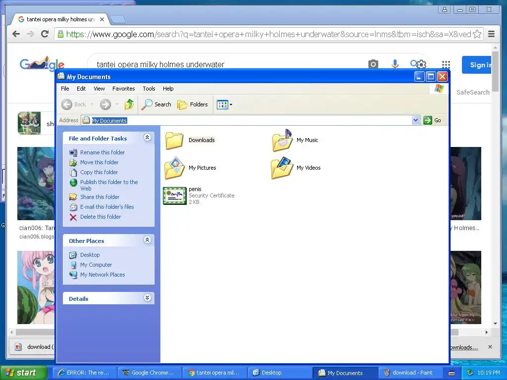This screenshot has height=380, width=507.
Task: Expand the Details panel
Action: 147,297
